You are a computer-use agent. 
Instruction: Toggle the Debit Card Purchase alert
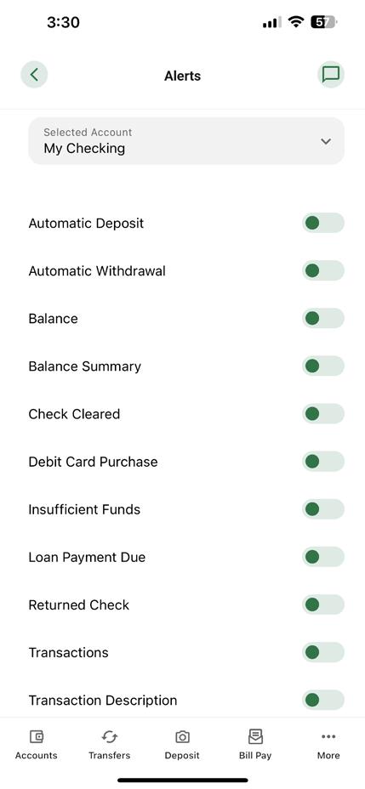(x=323, y=462)
